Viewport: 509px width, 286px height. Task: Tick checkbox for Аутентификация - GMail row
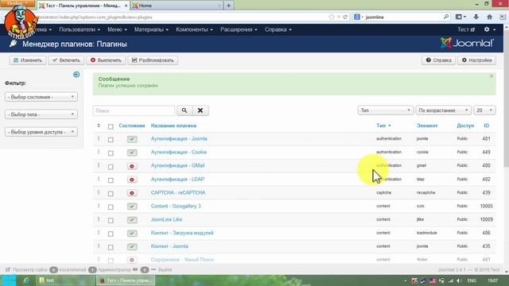tap(111, 167)
